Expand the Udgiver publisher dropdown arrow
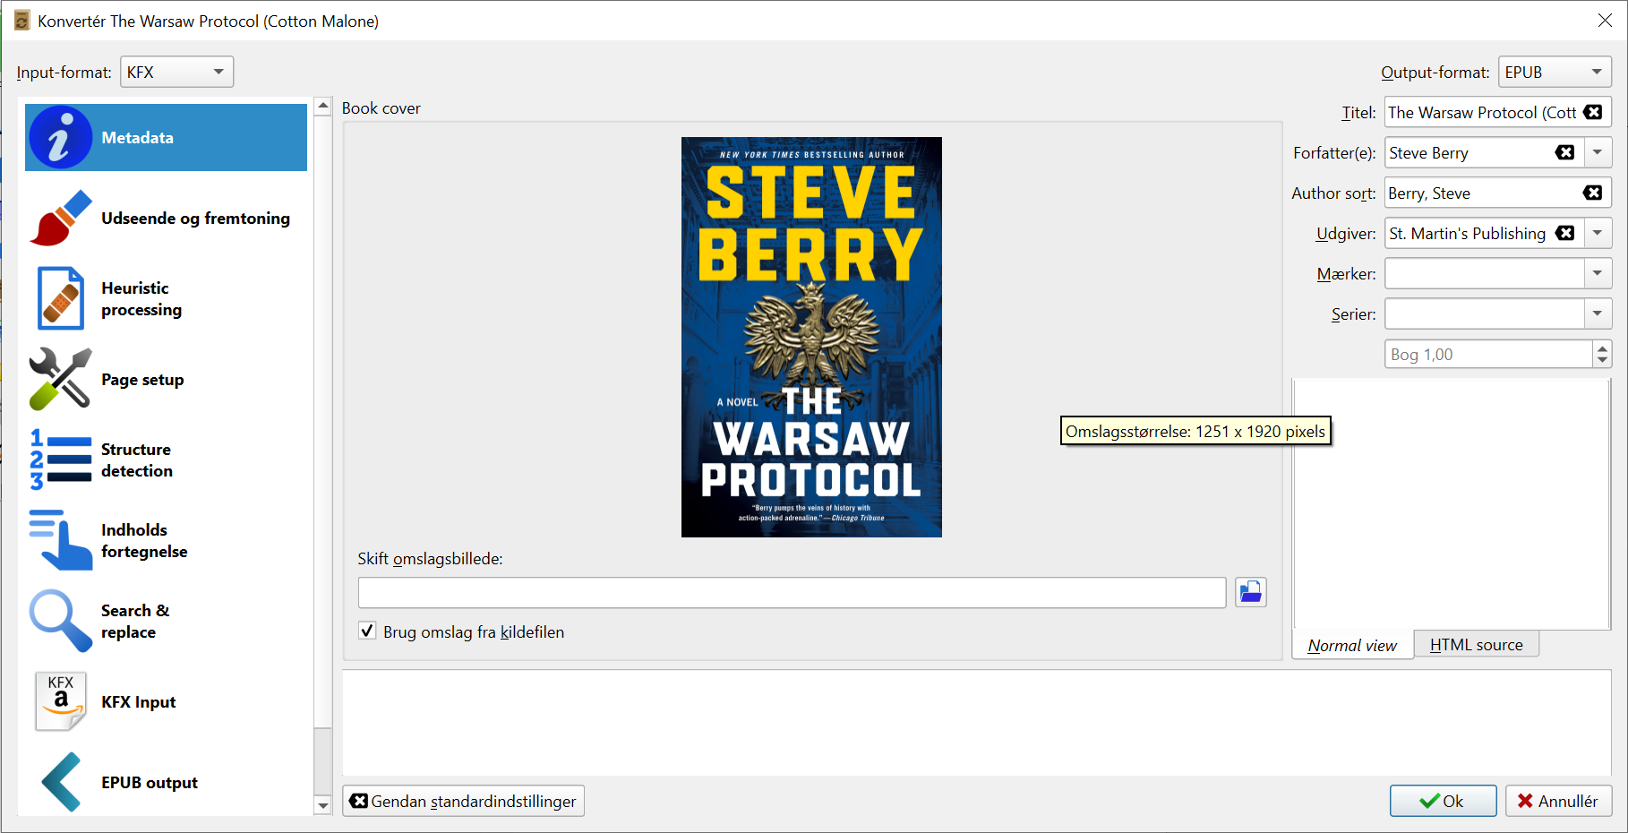This screenshot has height=833, width=1628. pos(1598,233)
